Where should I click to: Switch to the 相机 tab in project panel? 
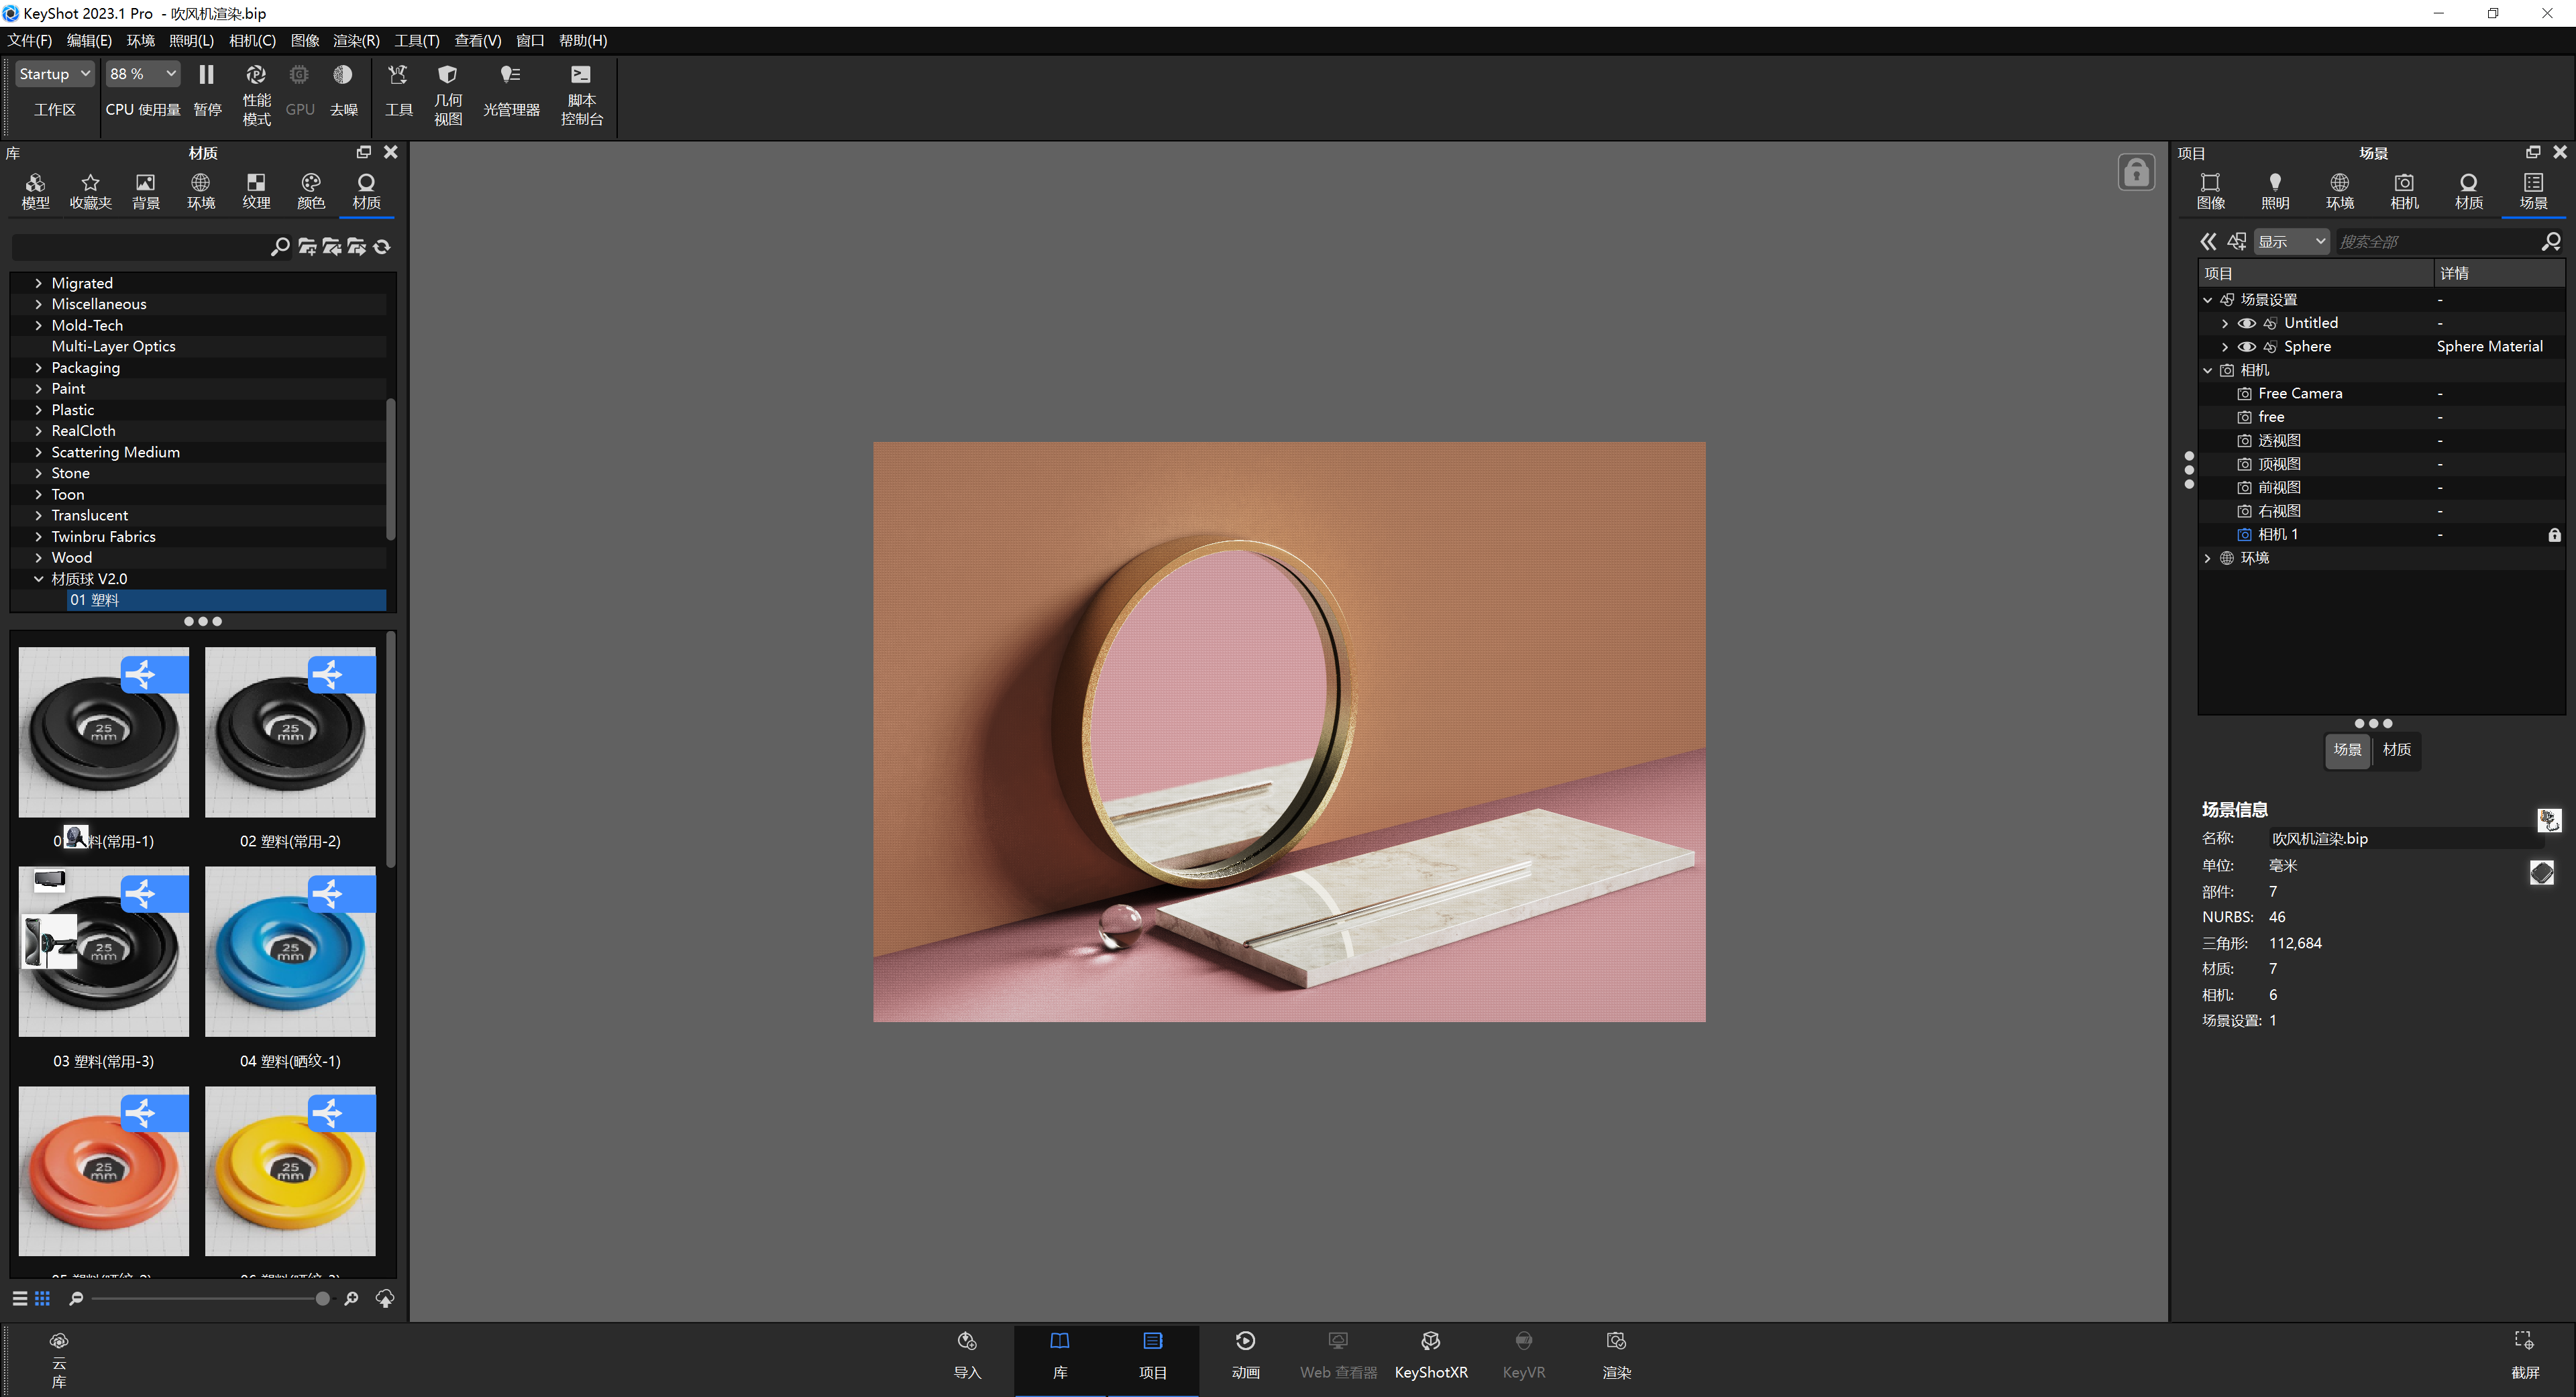2403,190
